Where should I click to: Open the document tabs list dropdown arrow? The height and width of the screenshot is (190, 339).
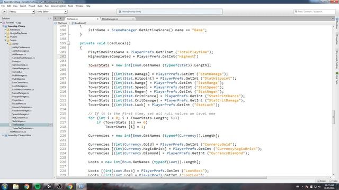pos(333,19)
